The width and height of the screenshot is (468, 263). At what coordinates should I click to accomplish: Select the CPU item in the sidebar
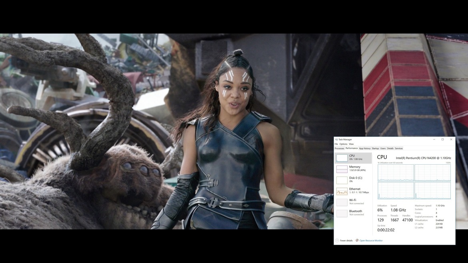tap(353, 158)
